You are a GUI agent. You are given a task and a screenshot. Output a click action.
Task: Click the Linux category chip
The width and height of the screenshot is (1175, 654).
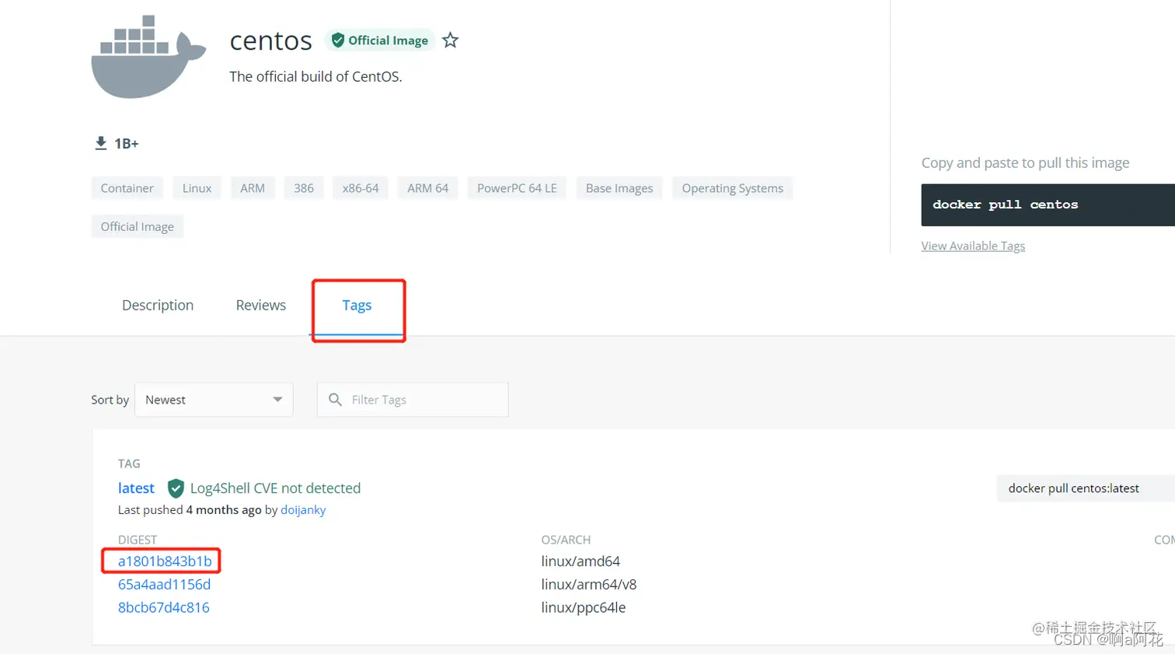tap(197, 188)
